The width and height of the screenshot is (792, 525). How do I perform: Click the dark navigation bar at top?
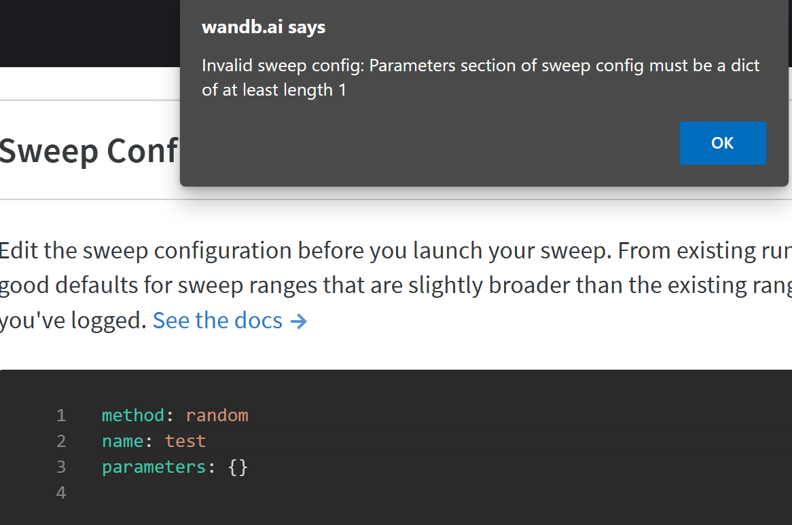(x=88, y=33)
